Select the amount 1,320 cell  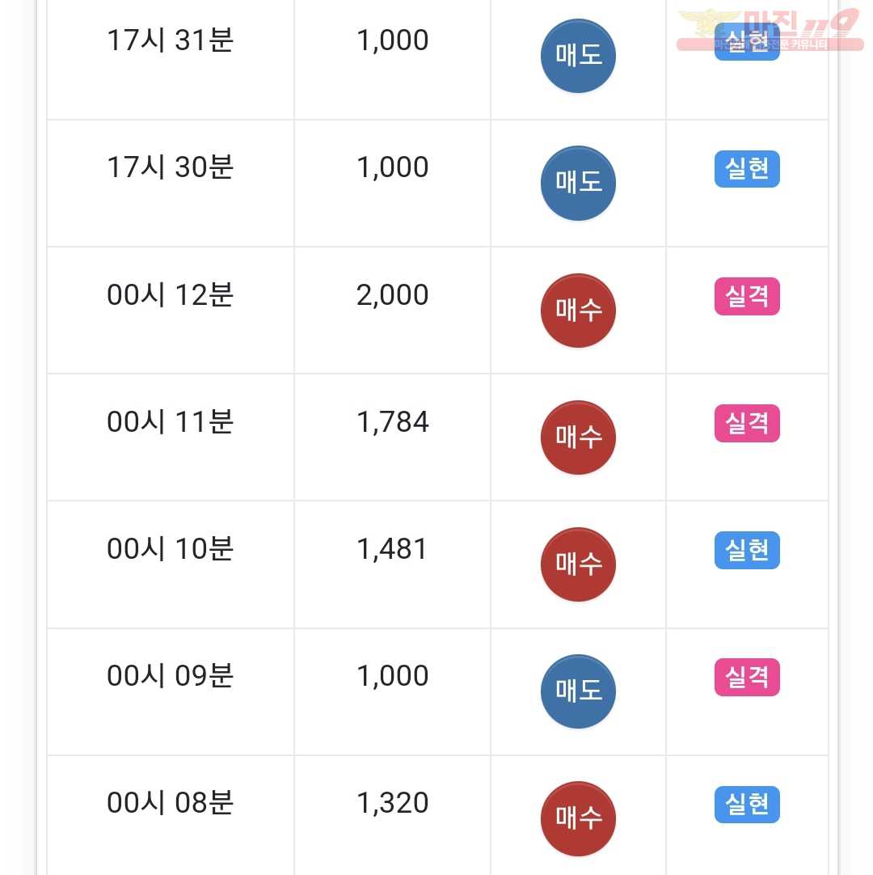pyautogui.click(x=392, y=815)
